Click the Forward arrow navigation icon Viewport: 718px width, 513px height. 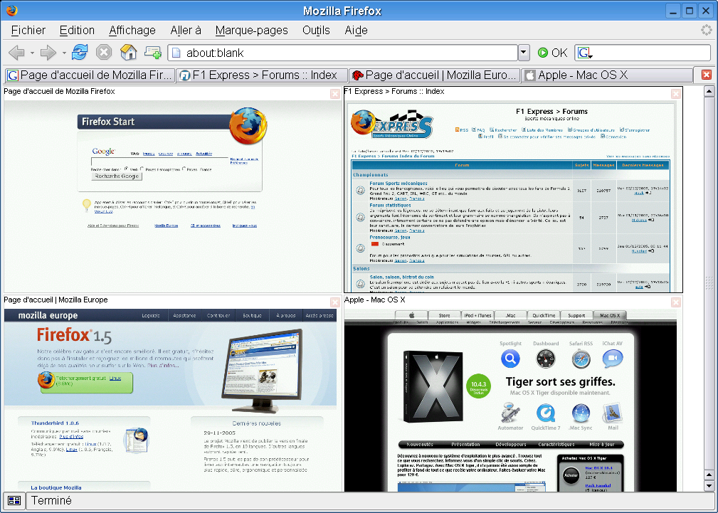[48, 53]
